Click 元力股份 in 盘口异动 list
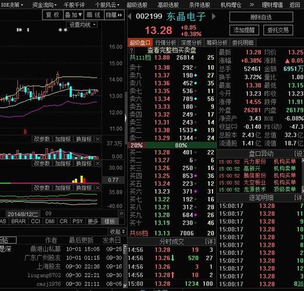The image size is (304, 291). (254, 162)
